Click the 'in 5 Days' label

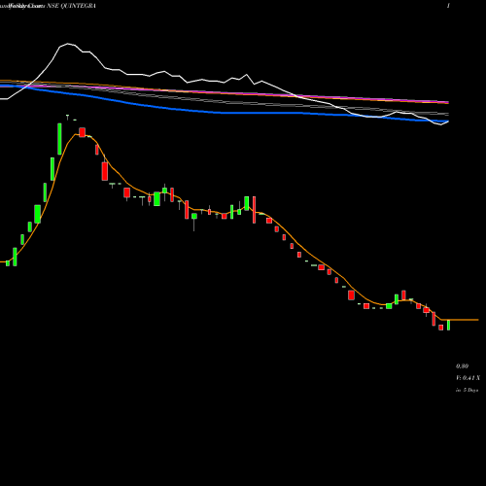tap(468, 390)
